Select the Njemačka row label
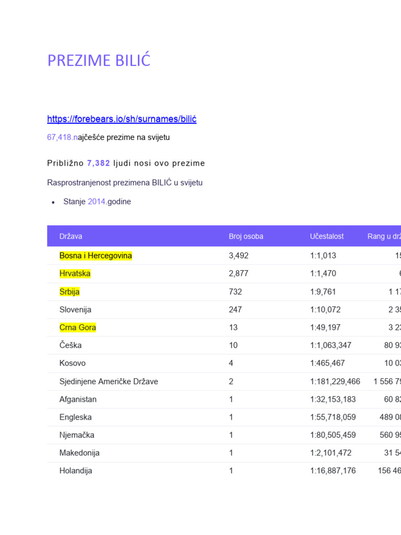401x535 pixels. (77, 435)
